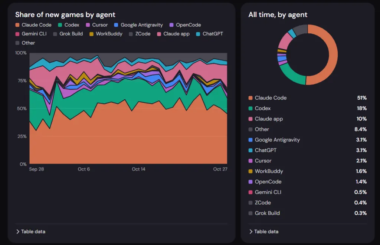Viewport: 380px width, 245px height.
Task: Click the 50% y-axis label
Action: click(22, 109)
